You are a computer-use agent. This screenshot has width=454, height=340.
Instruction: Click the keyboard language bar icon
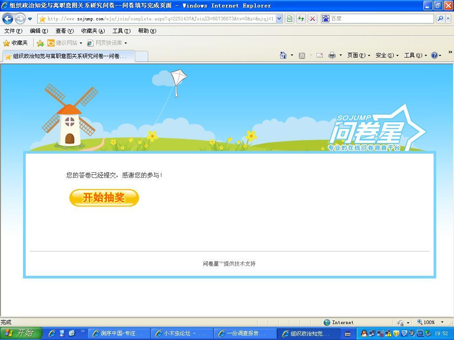(x=348, y=334)
